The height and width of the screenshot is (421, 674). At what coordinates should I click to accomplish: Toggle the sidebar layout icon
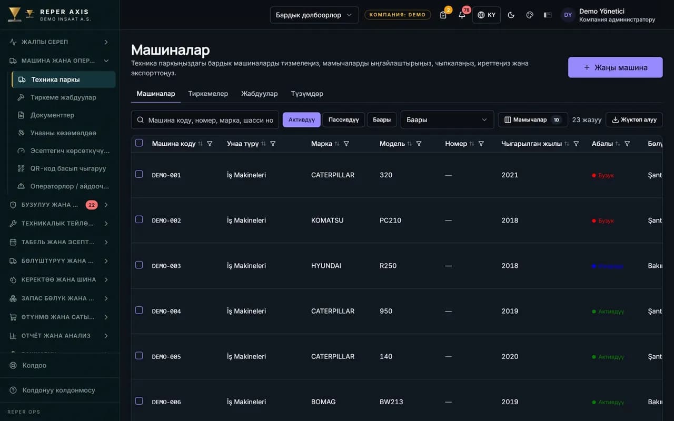pyautogui.click(x=548, y=15)
